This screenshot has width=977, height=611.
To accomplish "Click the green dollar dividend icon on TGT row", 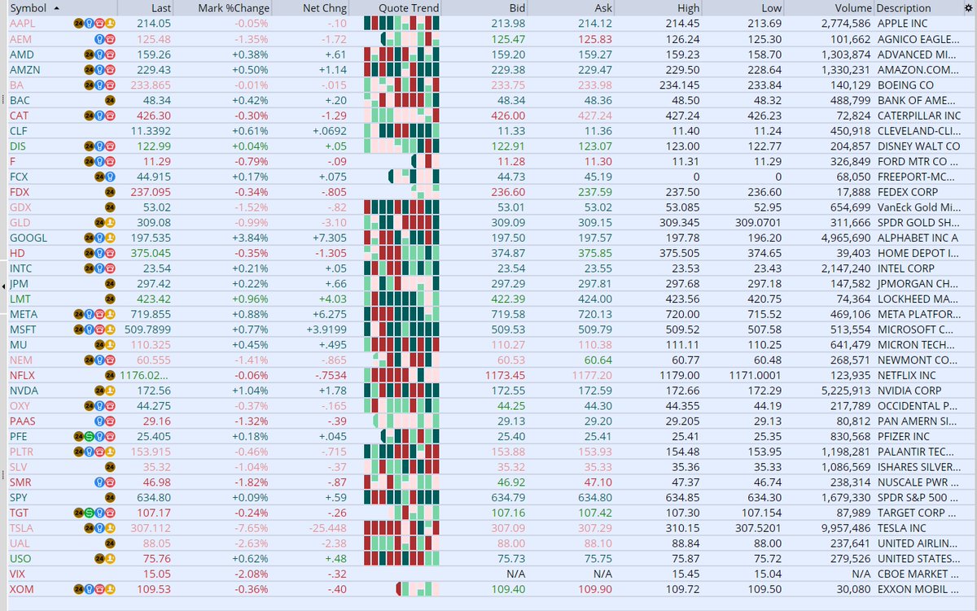I will [x=88, y=513].
